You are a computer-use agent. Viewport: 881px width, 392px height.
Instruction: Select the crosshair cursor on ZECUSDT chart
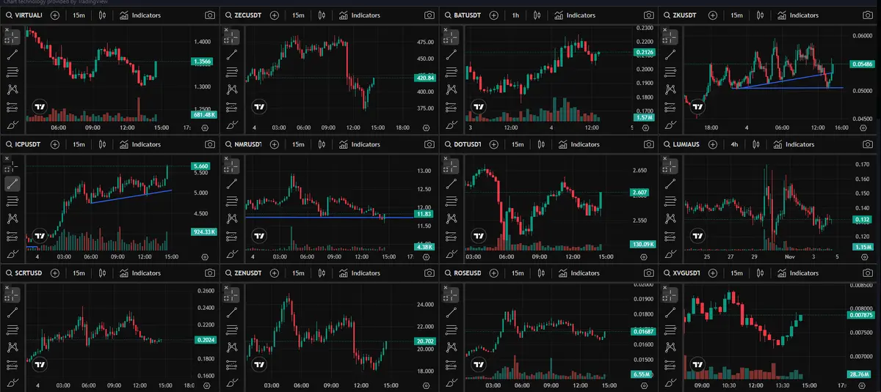[x=232, y=36]
